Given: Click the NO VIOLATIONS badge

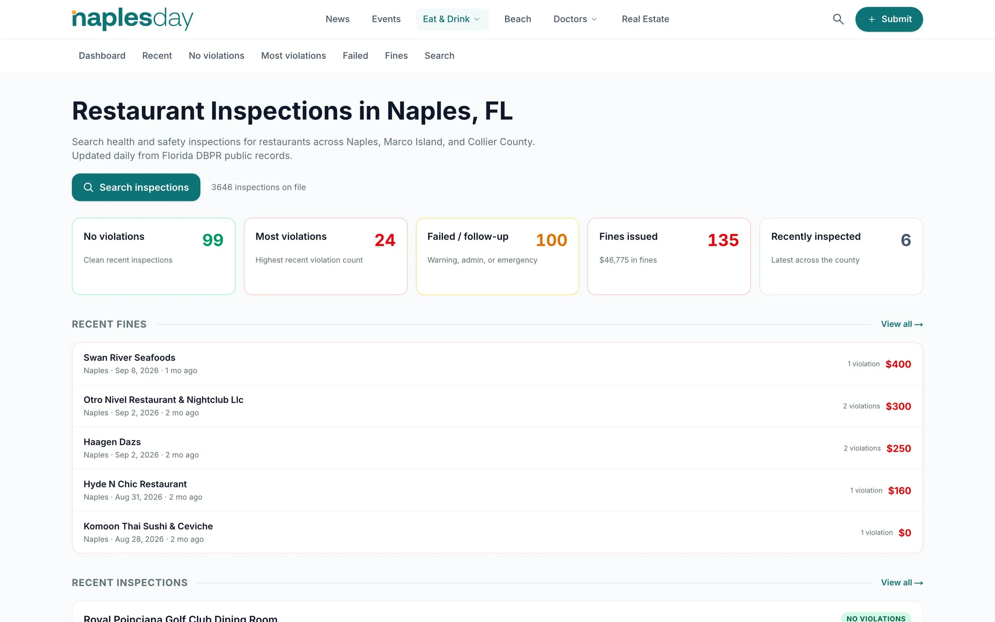Looking at the screenshot, I should [x=876, y=618].
